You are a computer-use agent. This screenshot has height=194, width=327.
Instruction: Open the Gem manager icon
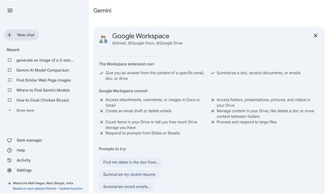pyautogui.click(x=10, y=140)
